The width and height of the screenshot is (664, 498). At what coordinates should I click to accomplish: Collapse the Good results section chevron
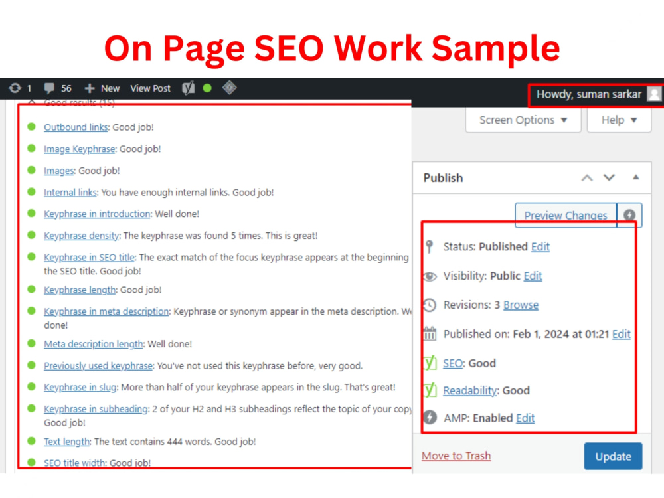(32, 102)
